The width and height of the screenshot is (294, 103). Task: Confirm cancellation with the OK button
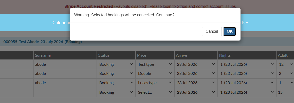pyautogui.click(x=230, y=31)
